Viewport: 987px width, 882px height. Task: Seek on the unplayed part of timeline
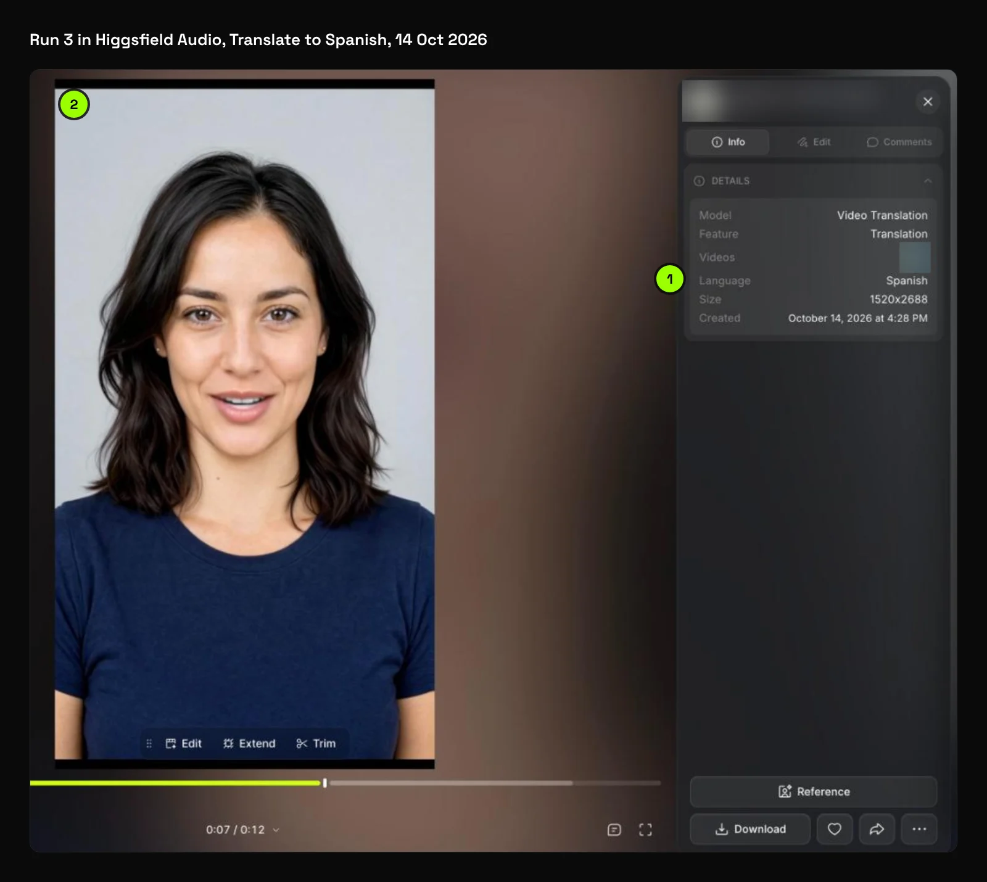point(495,783)
